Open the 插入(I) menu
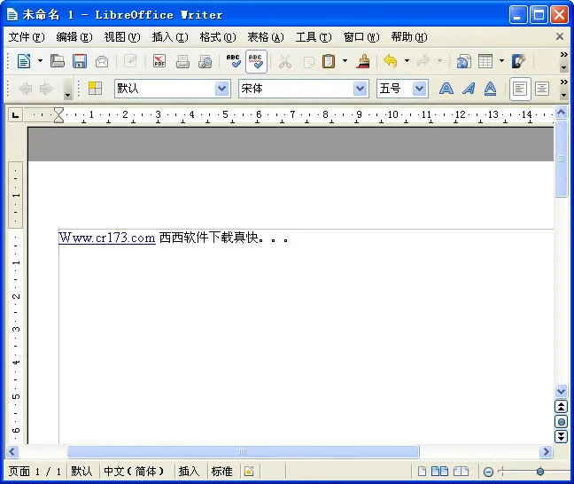This screenshot has width=574, height=484. point(170,37)
